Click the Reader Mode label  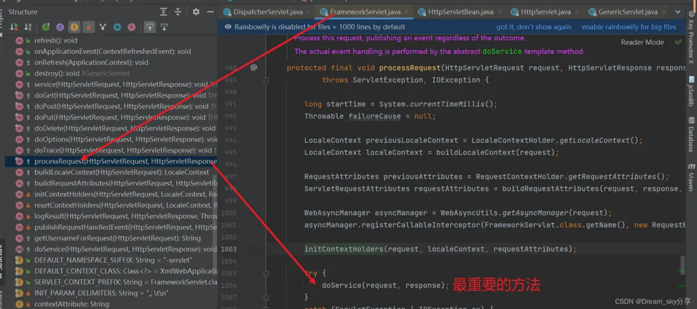[x=642, y=43]
